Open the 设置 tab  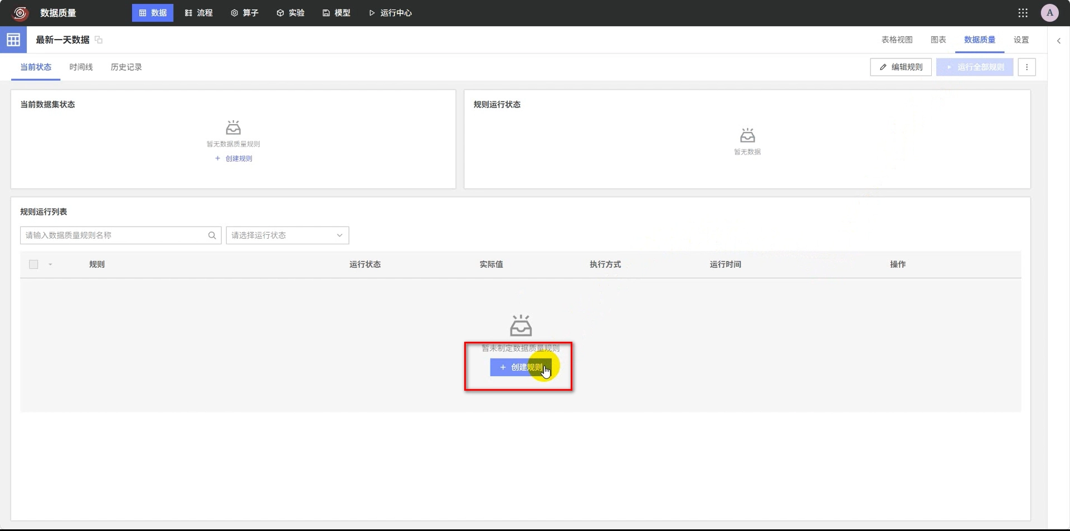(x=1021, y=40)
